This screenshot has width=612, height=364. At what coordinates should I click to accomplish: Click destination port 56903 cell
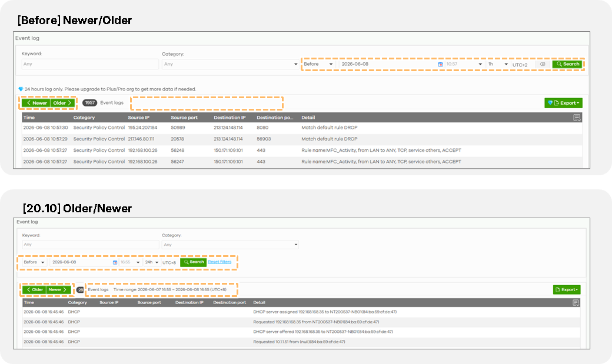(264, 139)
